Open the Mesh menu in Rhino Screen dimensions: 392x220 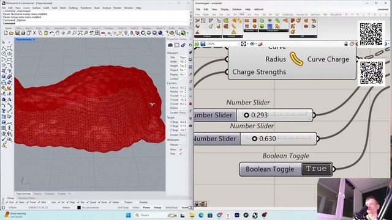[x=62, y=8]
